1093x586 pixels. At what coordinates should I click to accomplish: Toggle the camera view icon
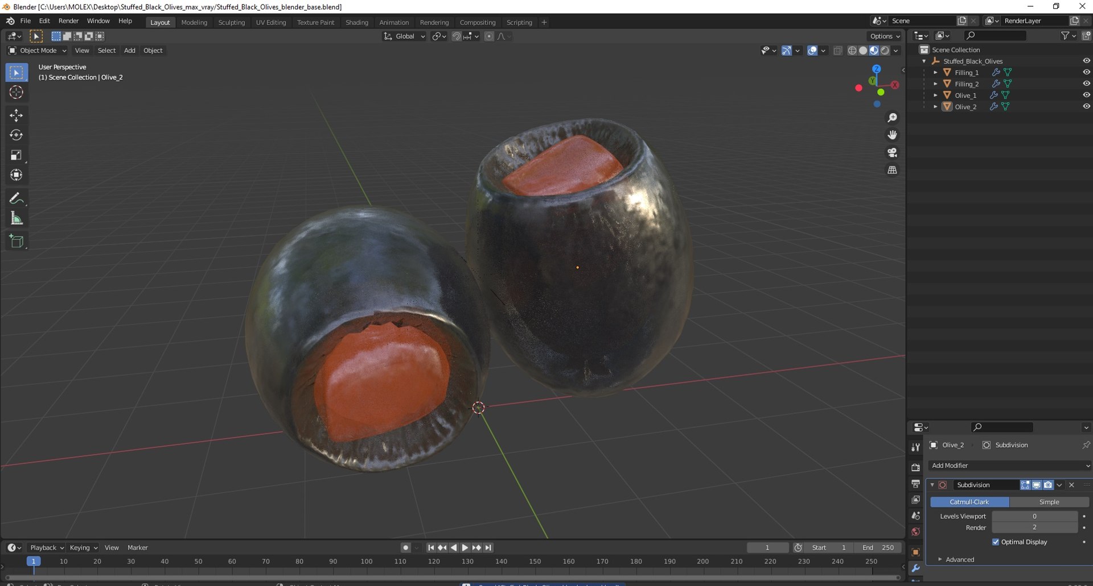[x=892, y=153]
